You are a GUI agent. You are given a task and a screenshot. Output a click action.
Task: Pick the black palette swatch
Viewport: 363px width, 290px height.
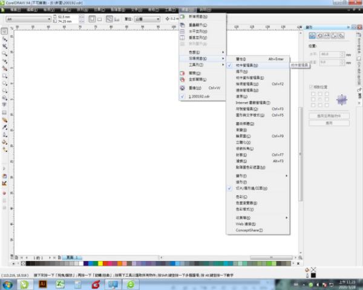[28, 263]
